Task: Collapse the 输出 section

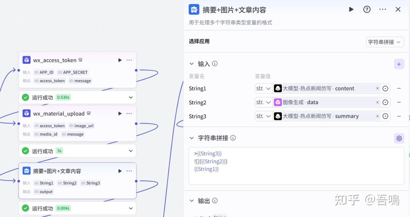Action: tap(192, 201)
